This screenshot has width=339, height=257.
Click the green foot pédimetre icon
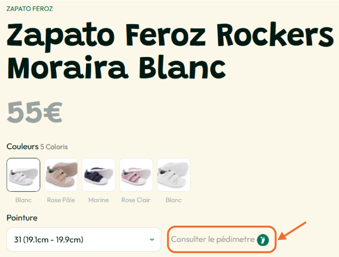coord(263,240)
